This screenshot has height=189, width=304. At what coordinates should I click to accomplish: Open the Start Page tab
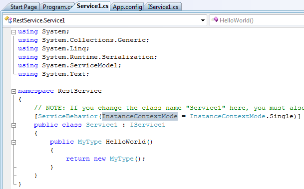(x=23, y=7)
